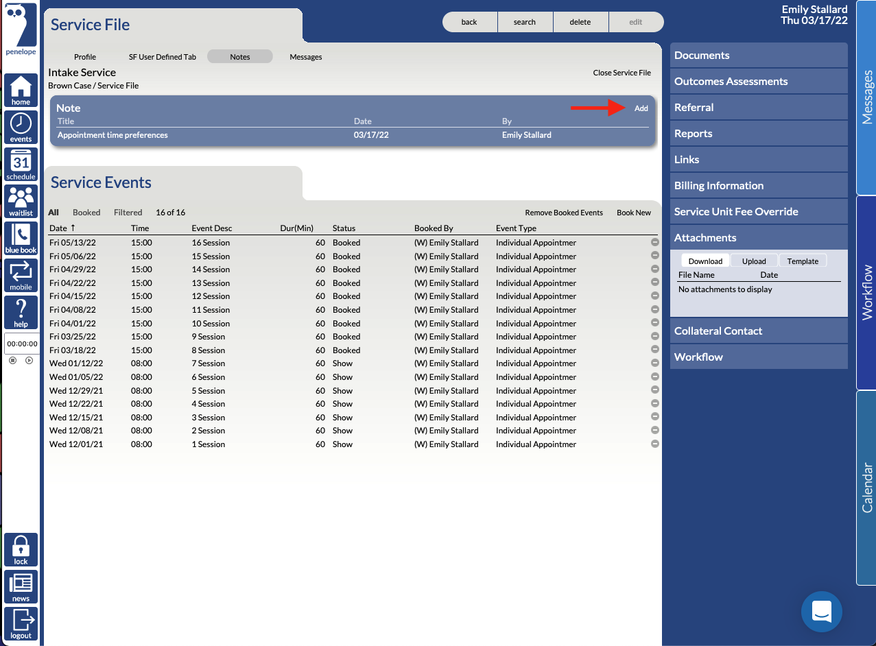Screen dimensions: 876x646
Task: Expand the Outcomes Assessments panel
Action: pyautogui.click(x=759, y=82)
